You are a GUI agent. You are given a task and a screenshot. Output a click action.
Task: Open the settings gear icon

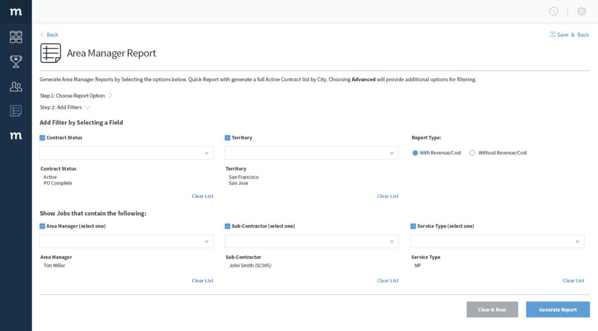pos(581,11)
